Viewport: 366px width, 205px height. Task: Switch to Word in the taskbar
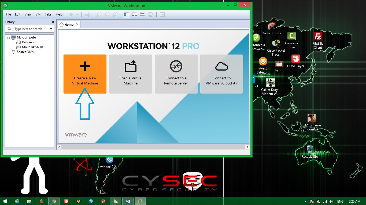coord(128,201)
